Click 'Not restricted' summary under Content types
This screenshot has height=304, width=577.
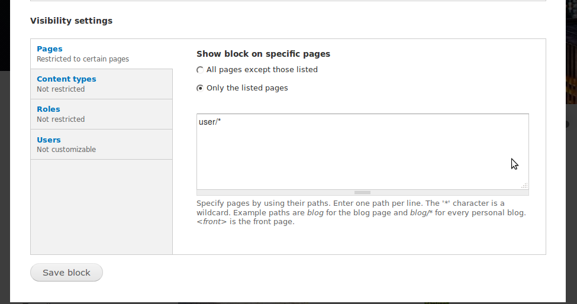[x=61, y=89]
